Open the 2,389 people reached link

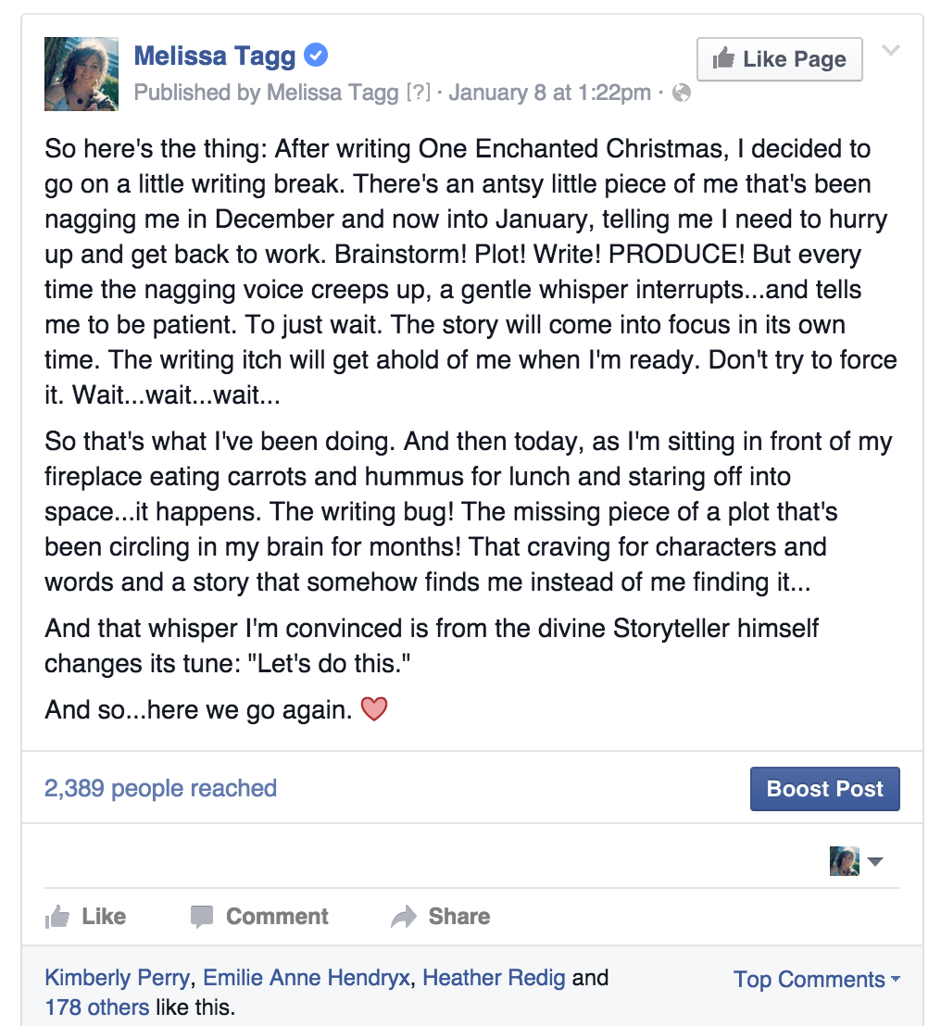160,788
